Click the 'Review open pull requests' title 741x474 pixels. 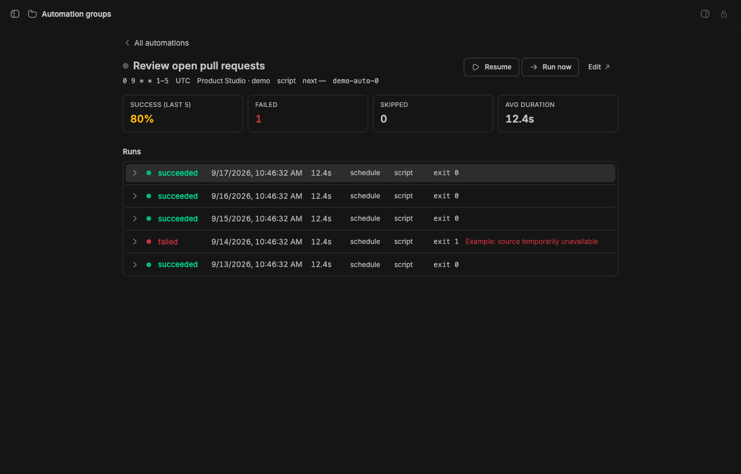[x=199, y=66]
